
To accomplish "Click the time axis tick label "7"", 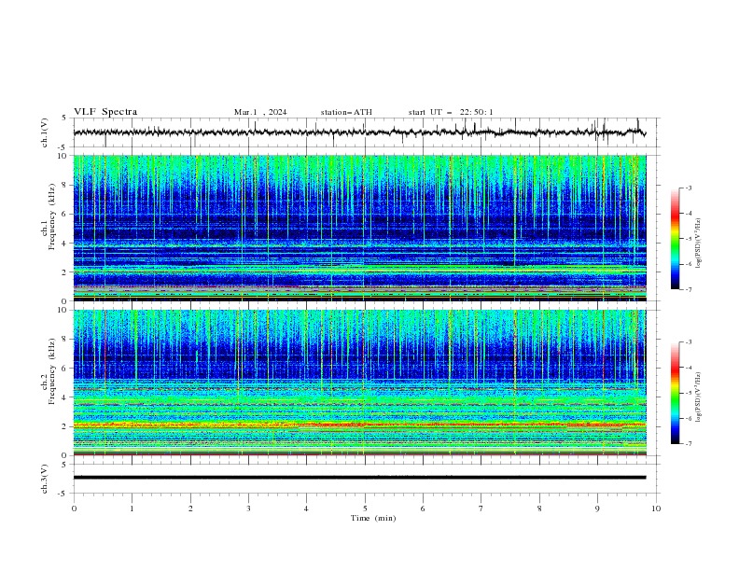I will coord(481,508).
